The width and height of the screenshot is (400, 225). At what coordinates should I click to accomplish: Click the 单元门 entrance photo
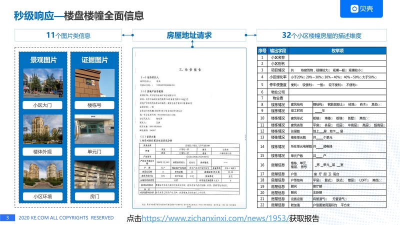pos(94,129)
